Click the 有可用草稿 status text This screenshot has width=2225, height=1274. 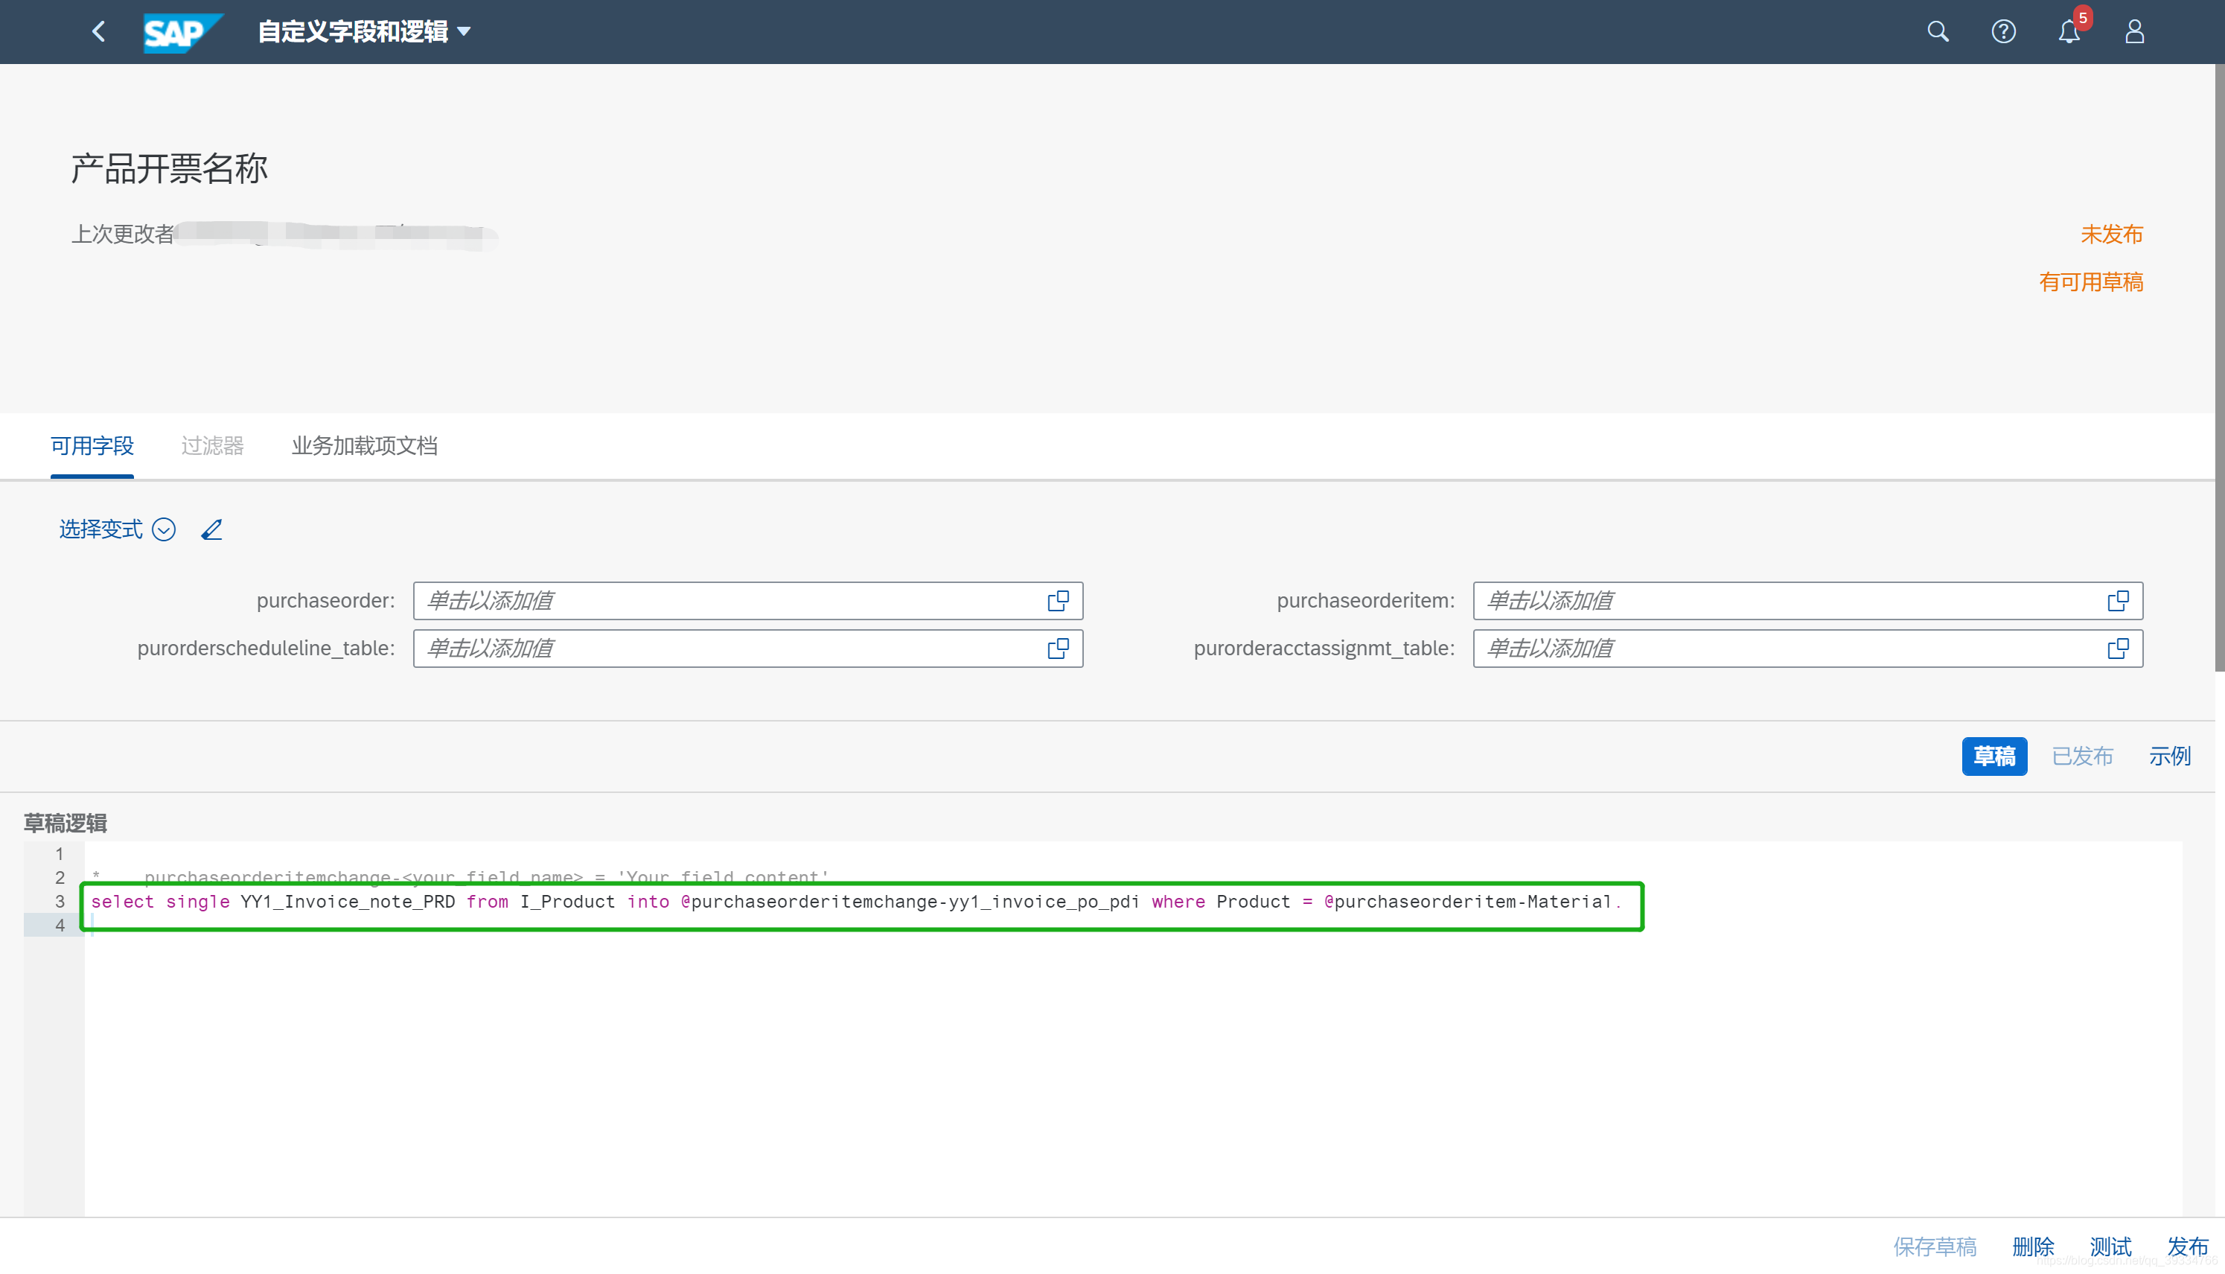pyautogui.click(x=2091, y=281)
